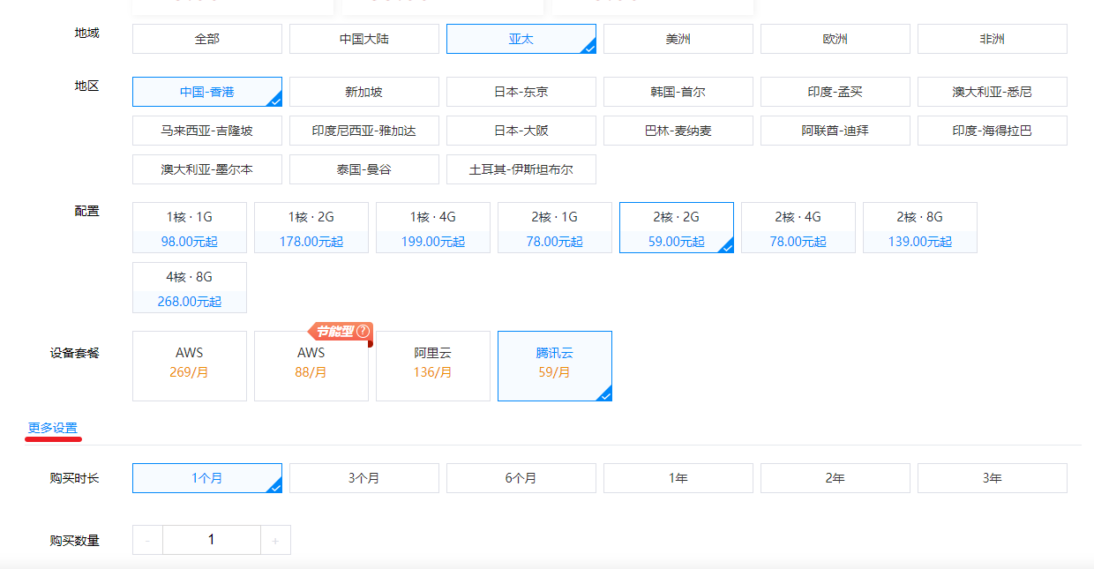Choose the 2核·8G 139.00元起 option
The image size is (1094, 569).
919,228
